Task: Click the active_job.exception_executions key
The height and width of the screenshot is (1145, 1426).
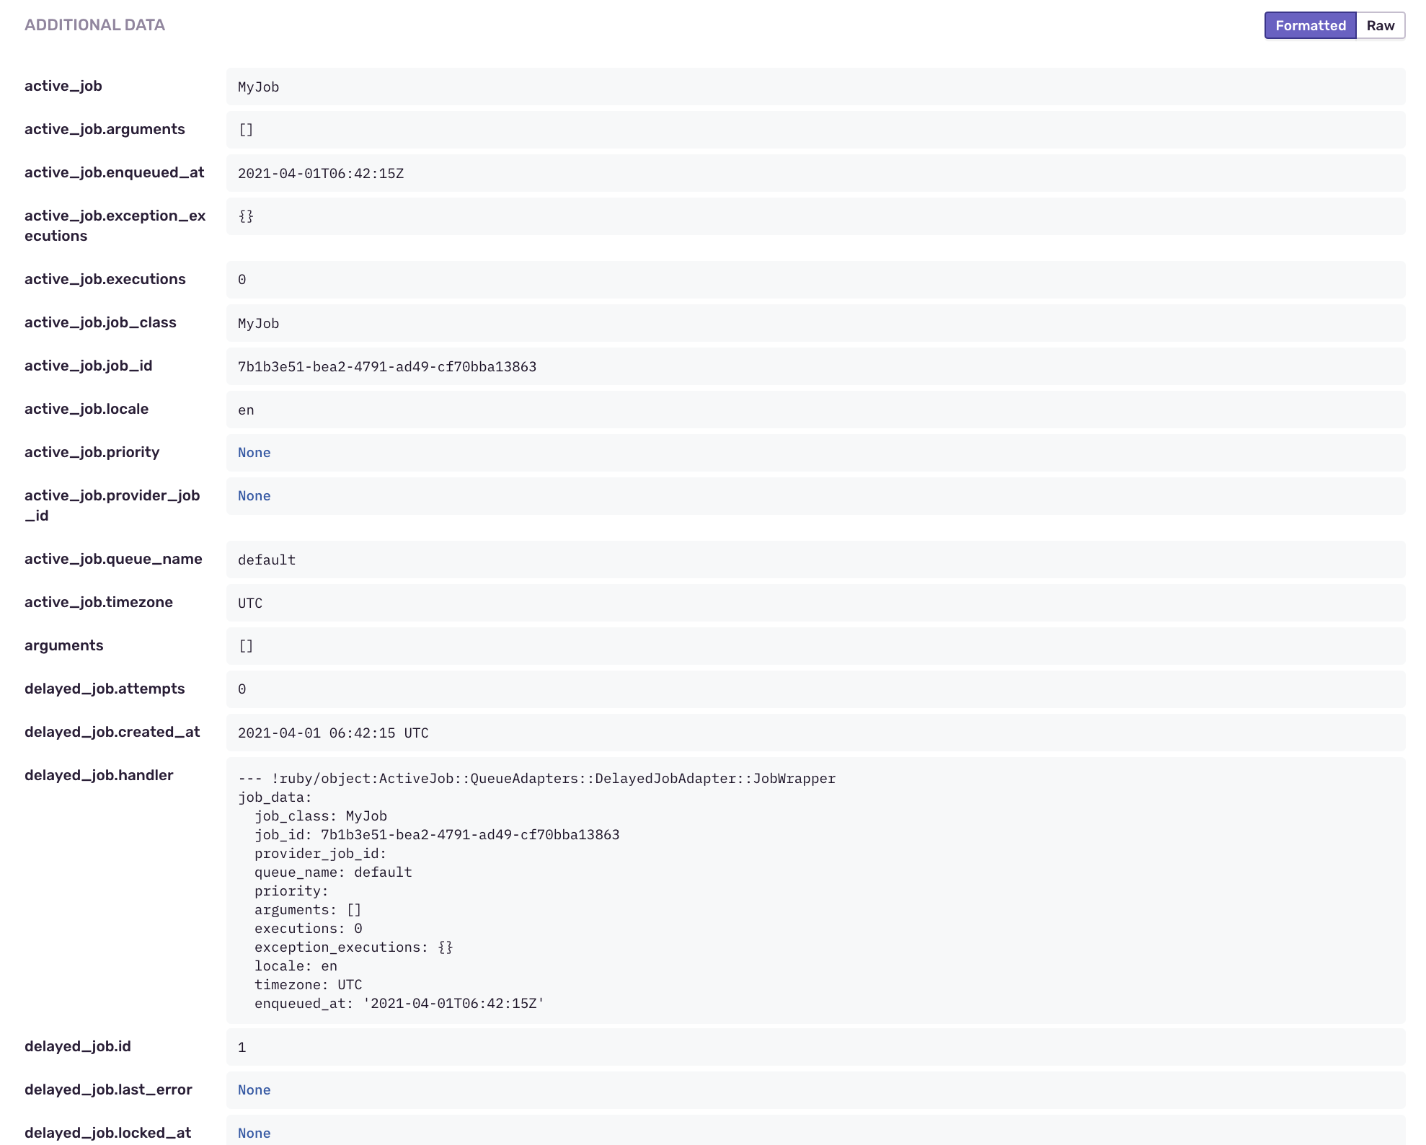Action: (x=115, y=226)
